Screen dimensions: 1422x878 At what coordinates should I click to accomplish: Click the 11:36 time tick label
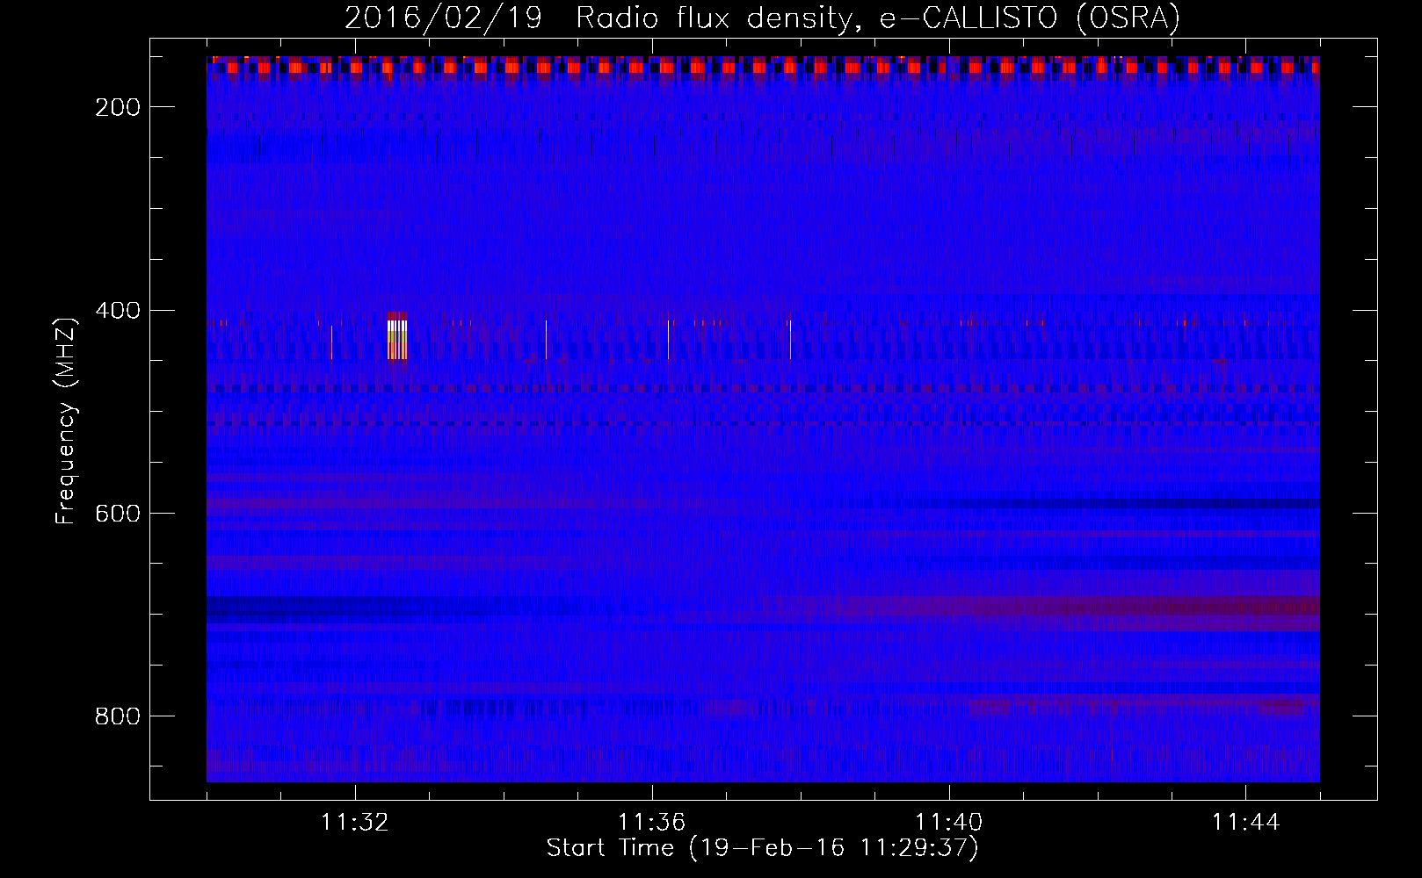pos(651,823)
